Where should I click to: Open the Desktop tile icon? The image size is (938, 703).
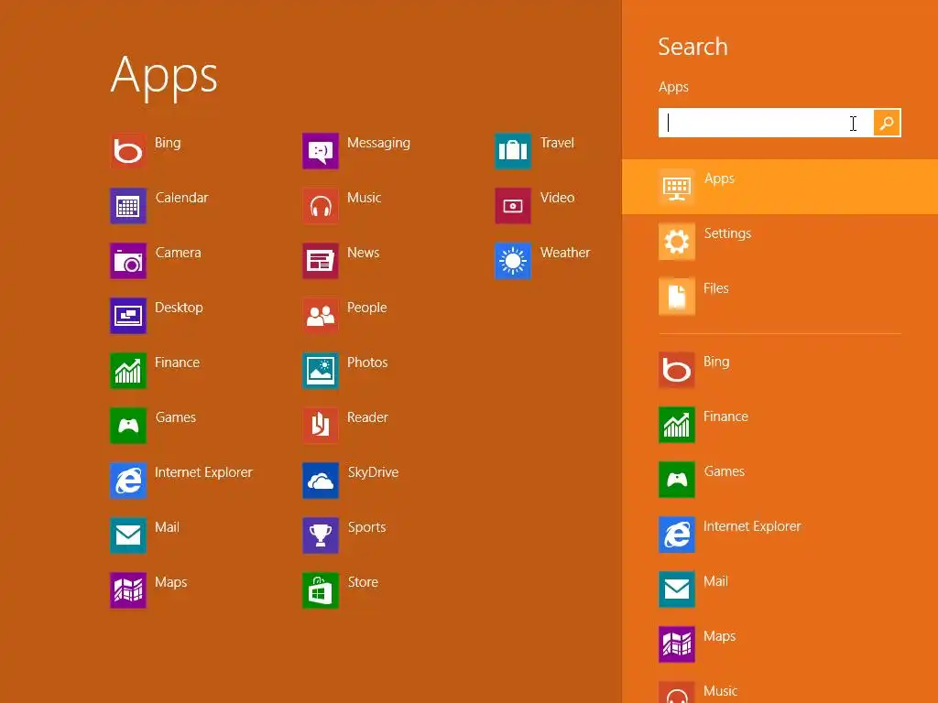pyautogui.click(x=128, y=316)
